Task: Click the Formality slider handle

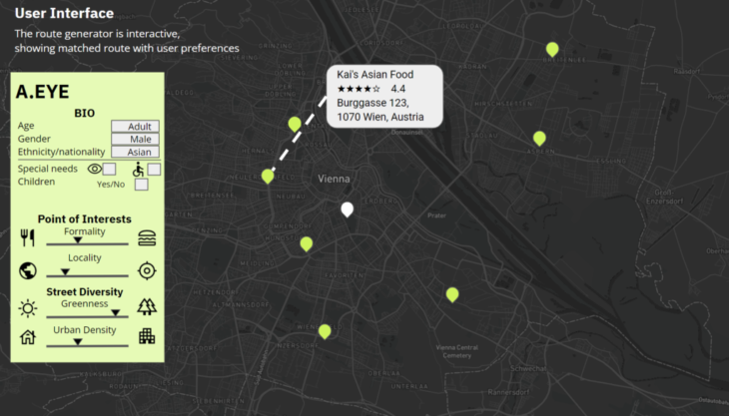Action: 78,240
